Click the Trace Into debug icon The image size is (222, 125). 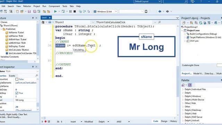coord(80,11)
